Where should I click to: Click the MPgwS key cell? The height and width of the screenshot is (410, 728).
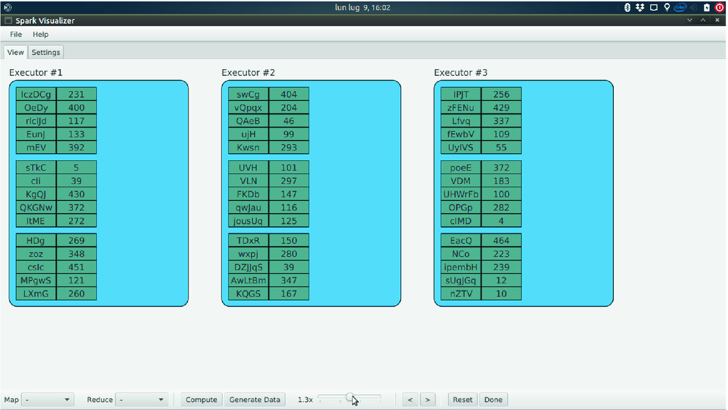tap(36, 280)
